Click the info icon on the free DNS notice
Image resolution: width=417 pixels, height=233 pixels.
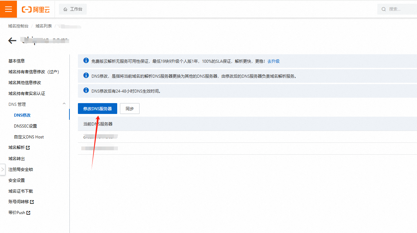(85, 61)
